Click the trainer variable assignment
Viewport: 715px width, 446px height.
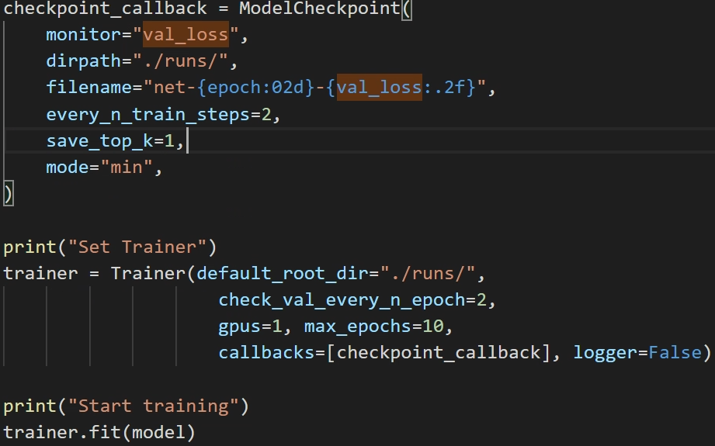40,274
